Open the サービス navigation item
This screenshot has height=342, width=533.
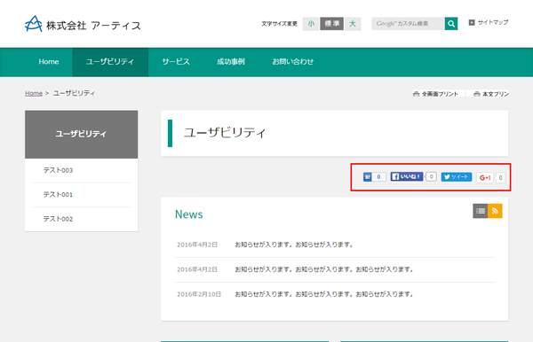coord(176,62)
